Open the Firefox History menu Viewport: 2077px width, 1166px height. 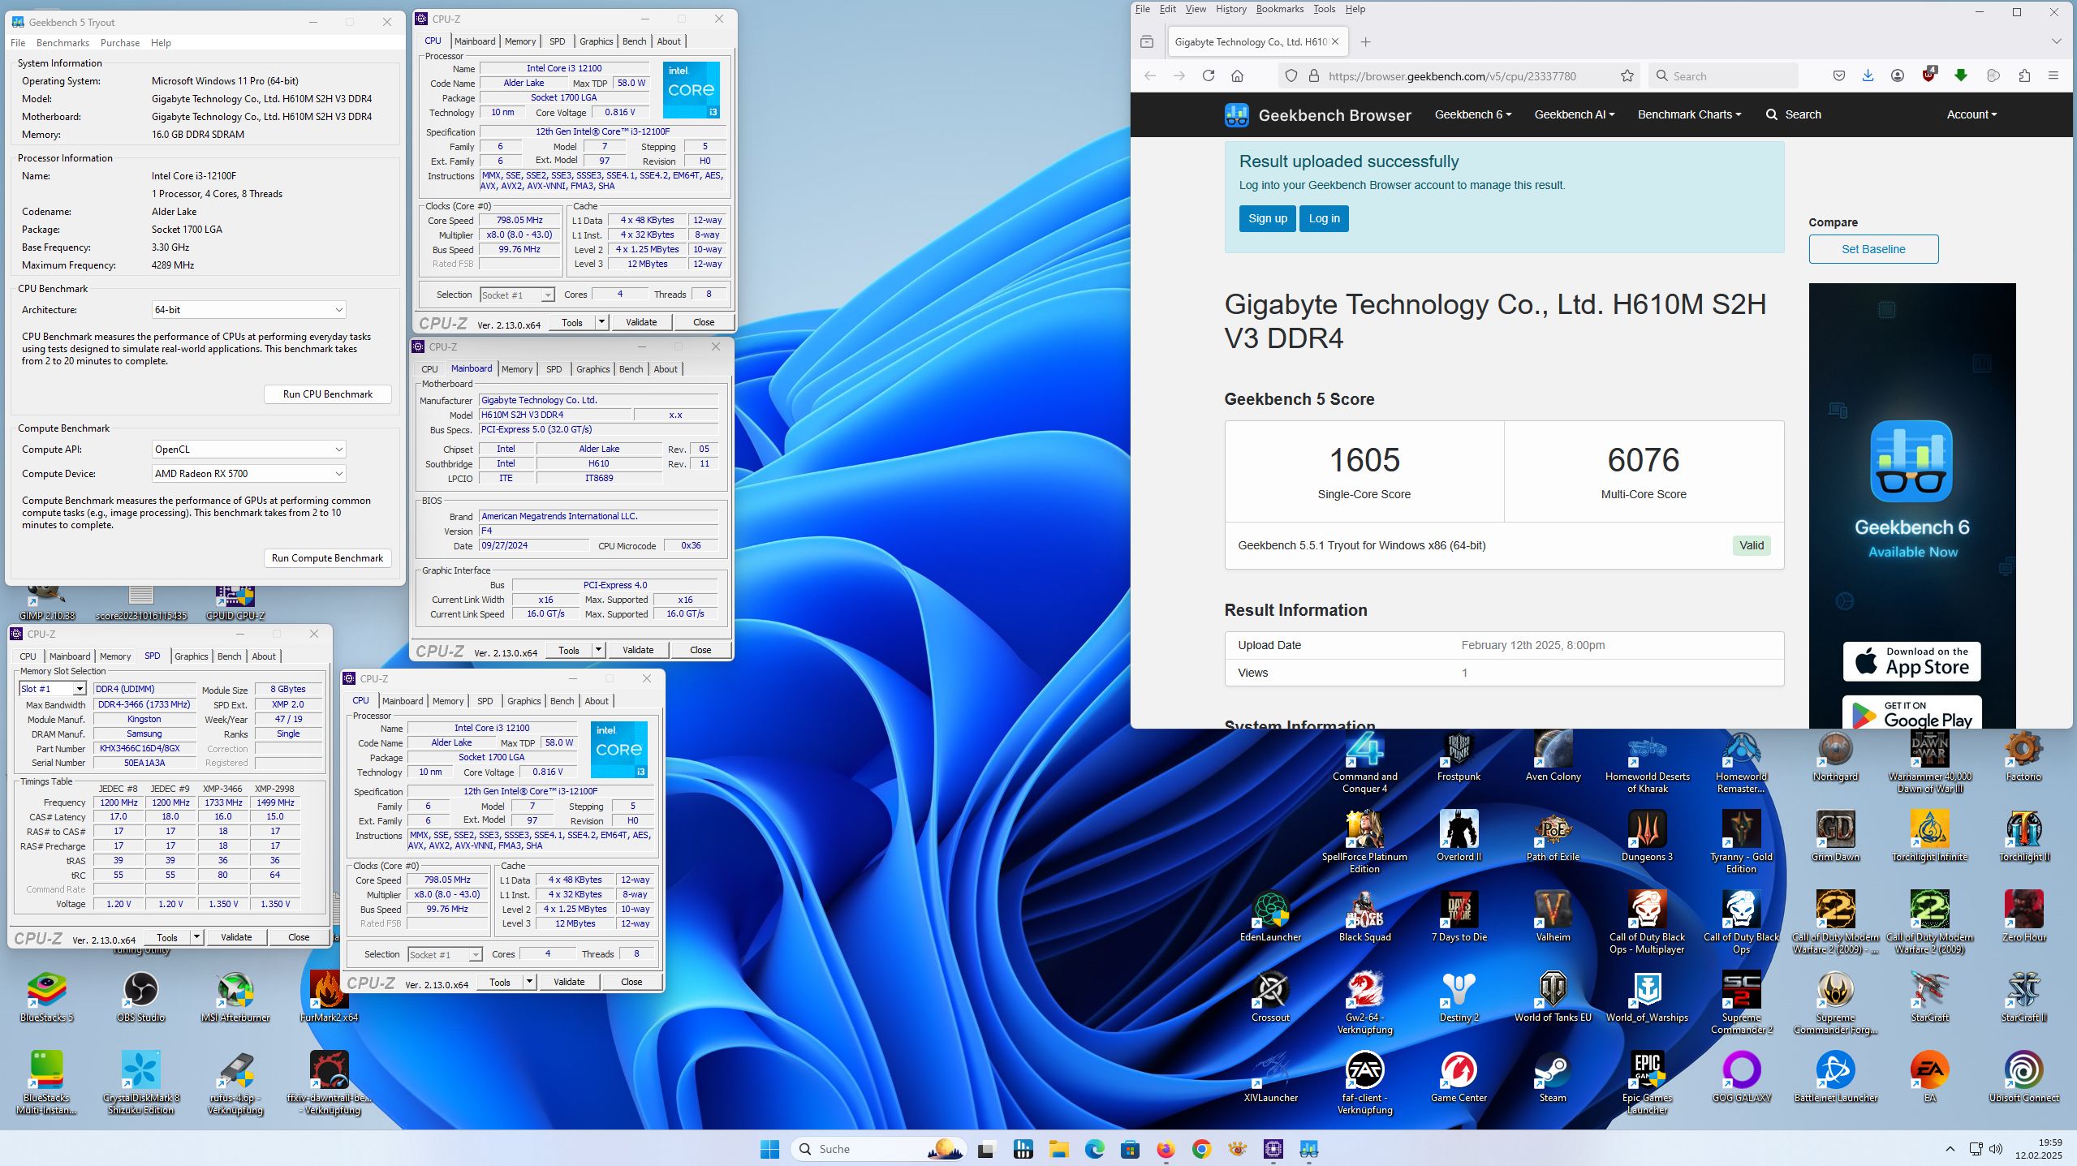click(1230, 9)
